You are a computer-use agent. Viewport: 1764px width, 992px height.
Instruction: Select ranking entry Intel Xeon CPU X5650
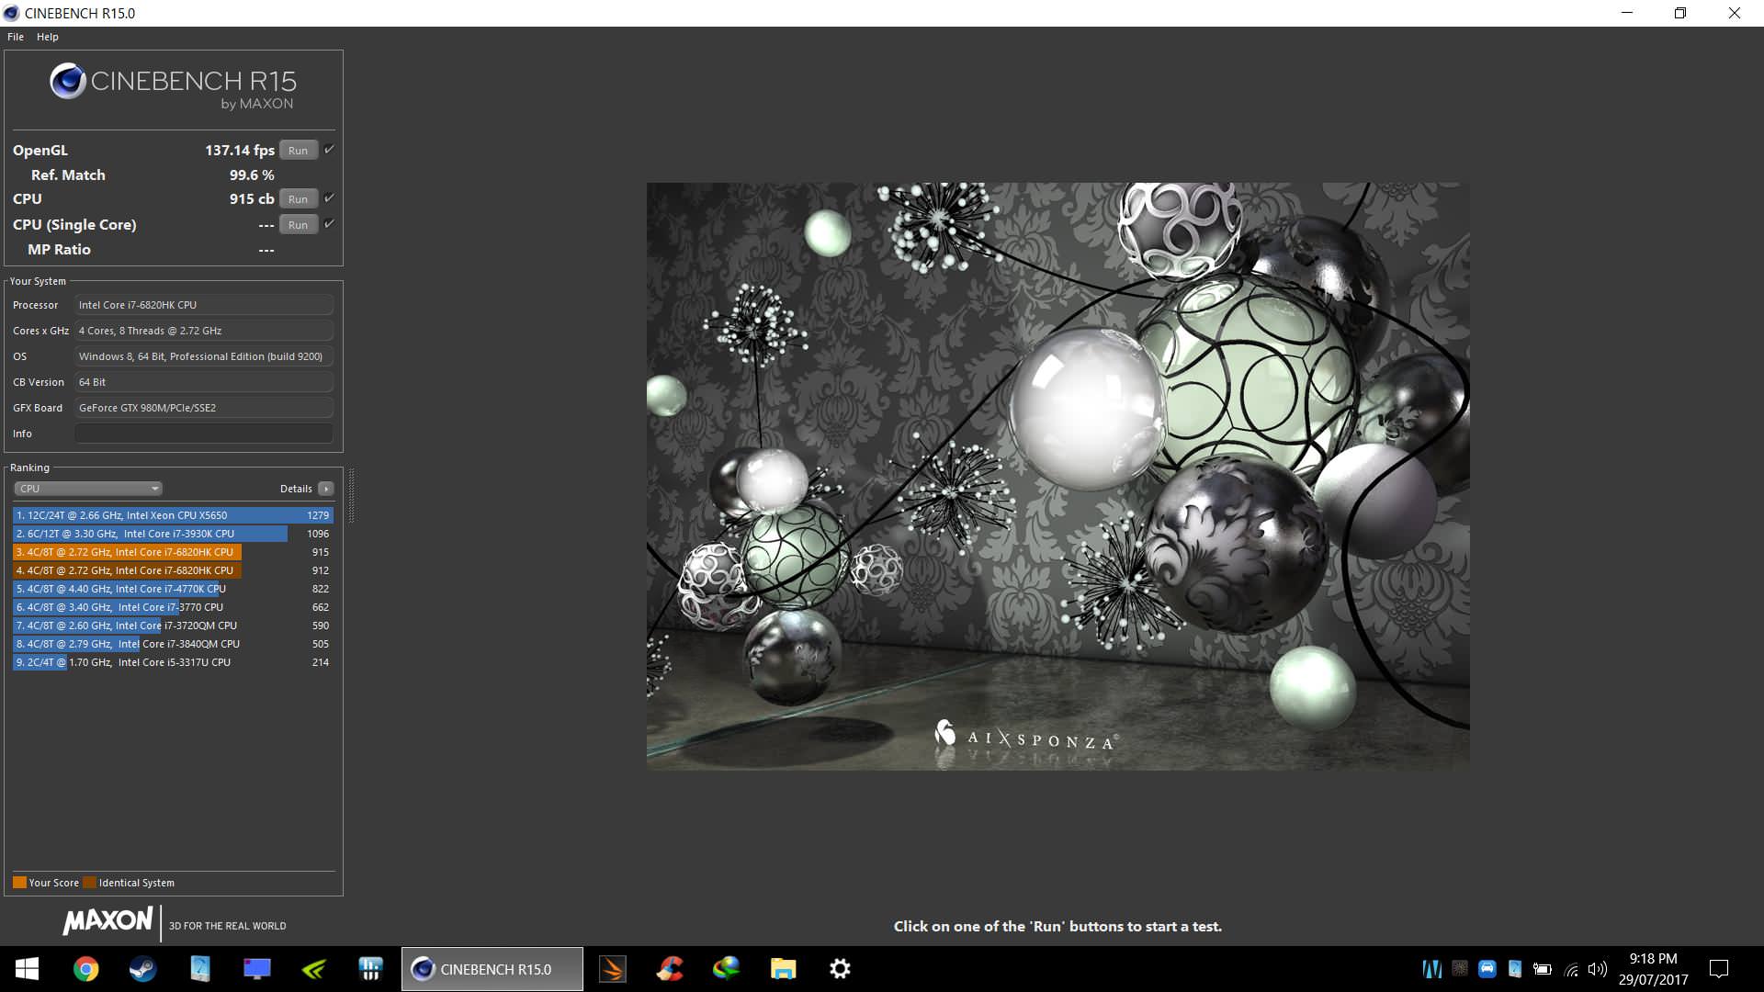173,515
